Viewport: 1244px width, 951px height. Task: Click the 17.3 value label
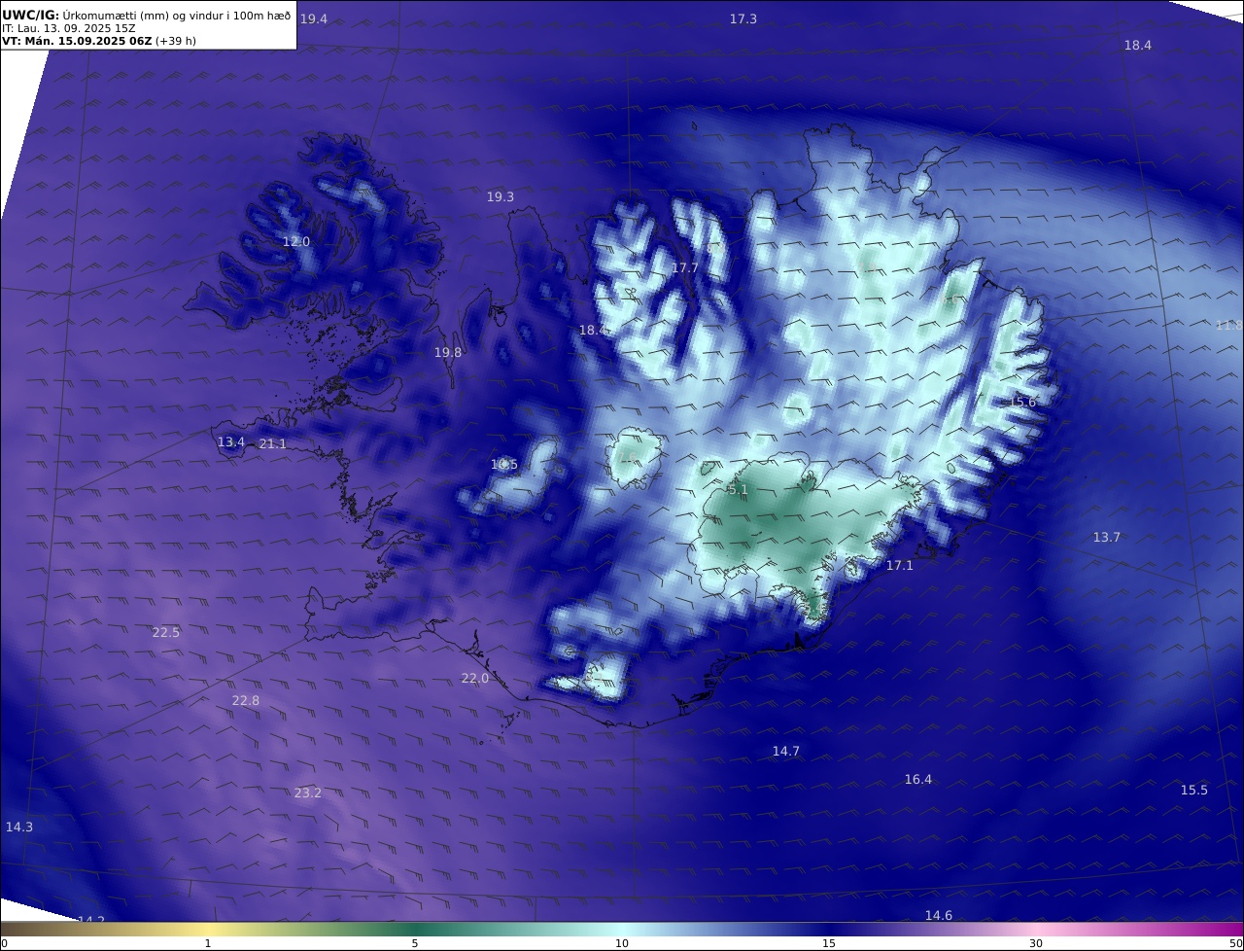[x=743, y=18]
